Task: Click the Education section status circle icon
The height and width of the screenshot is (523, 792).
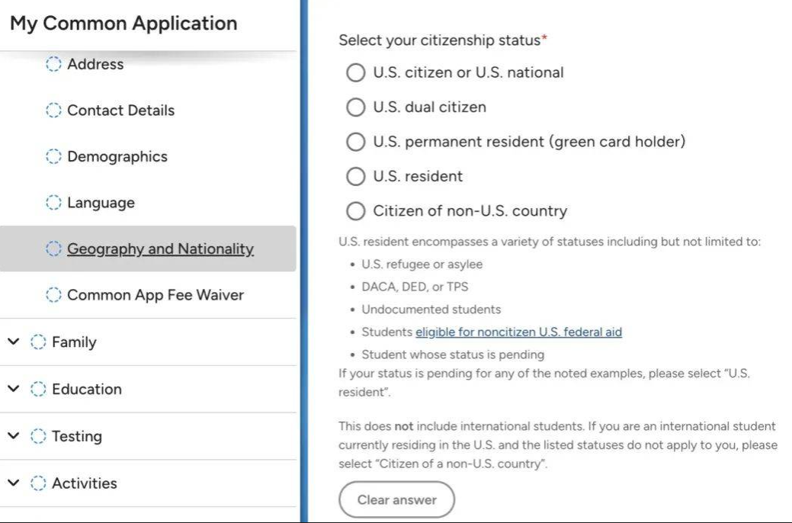Action: pyautogui.click(x=38, y=389)
